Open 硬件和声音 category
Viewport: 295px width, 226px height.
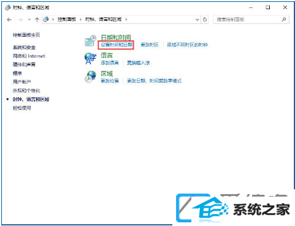coord(24,65)
